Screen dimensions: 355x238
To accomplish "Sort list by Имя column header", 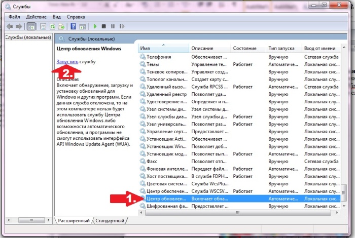I will (162, 48).
